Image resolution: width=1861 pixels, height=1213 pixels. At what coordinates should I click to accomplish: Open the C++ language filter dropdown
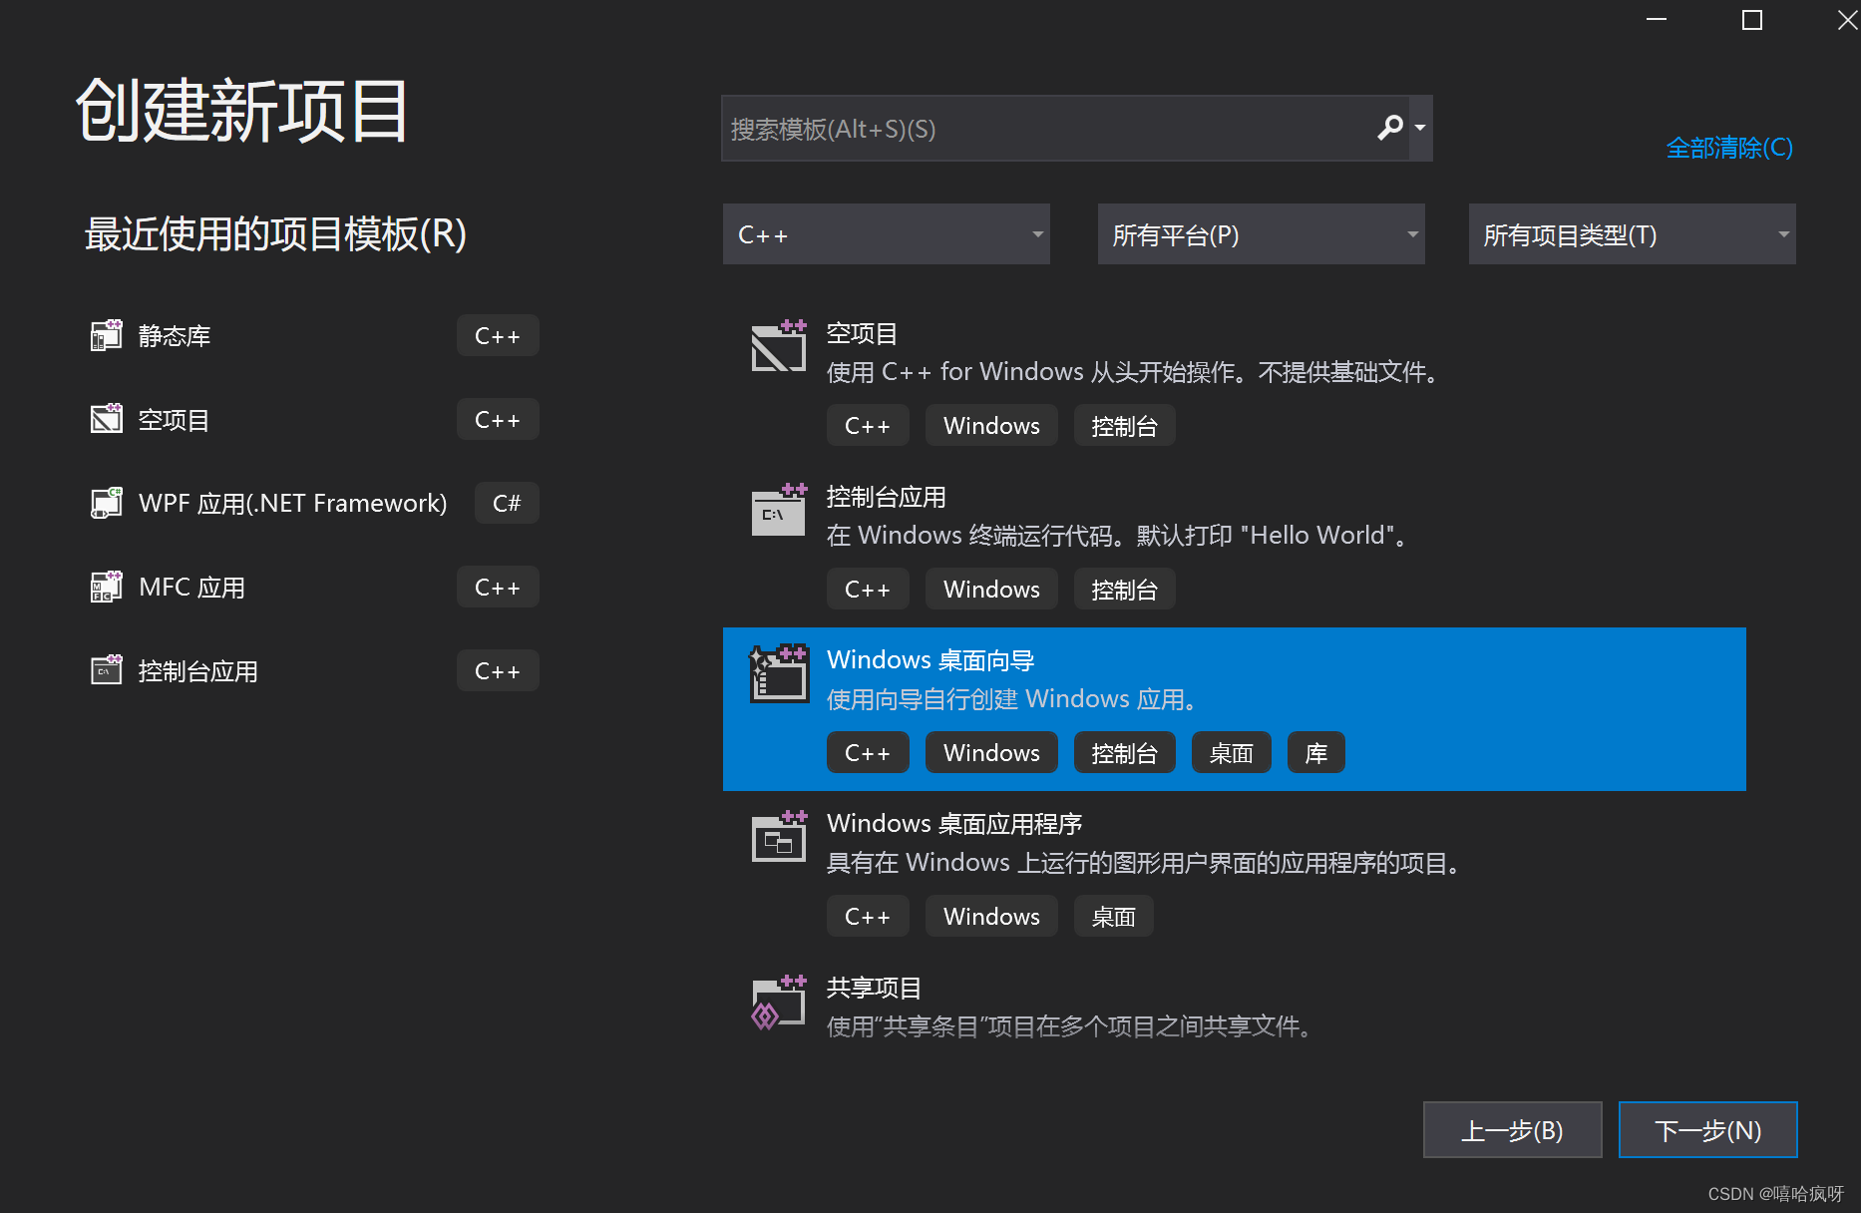point(887,234)
